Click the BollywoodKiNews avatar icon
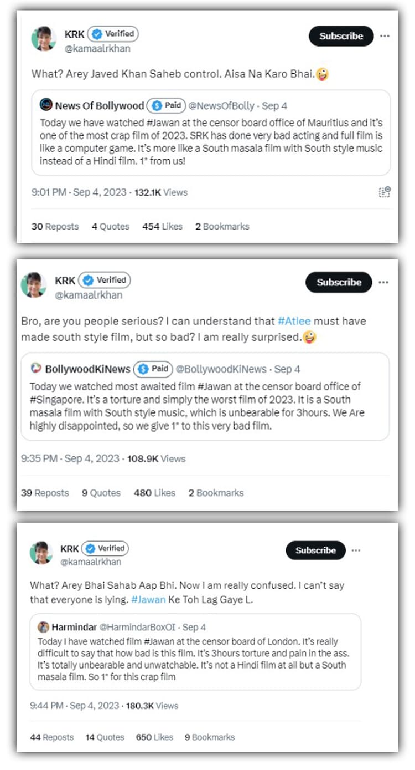The width and height of the screenshot is (415, 770). [36, 369]
